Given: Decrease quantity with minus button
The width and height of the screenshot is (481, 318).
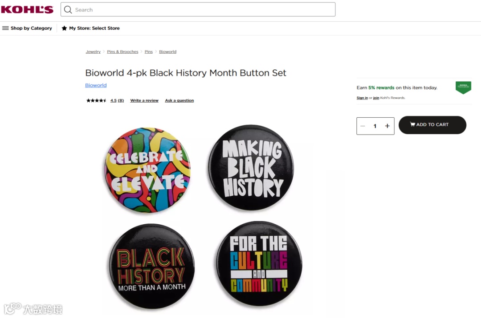Looking at the screenshot, I should [x=363, y=126].
